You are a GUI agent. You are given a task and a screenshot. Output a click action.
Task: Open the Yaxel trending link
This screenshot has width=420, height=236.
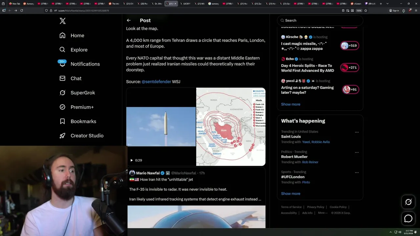[x=306, y=142]
